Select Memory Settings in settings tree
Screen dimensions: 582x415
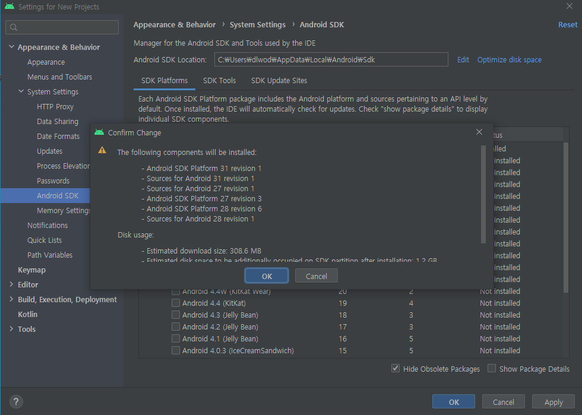(64, 211)
